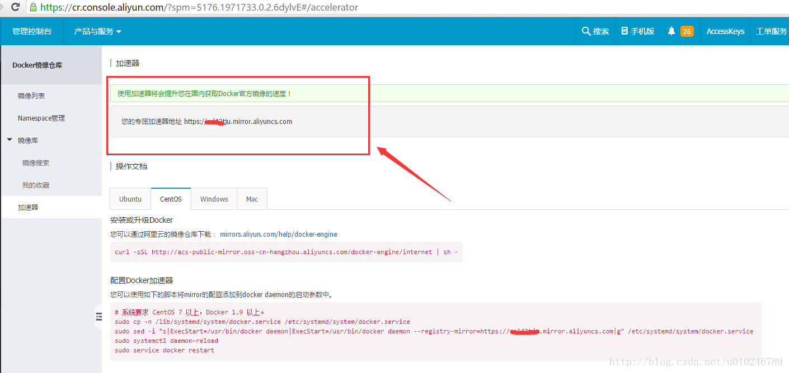789x373 pixels.
Task: Click the 安装或升级Docker heading
Action: pos(142,220)
